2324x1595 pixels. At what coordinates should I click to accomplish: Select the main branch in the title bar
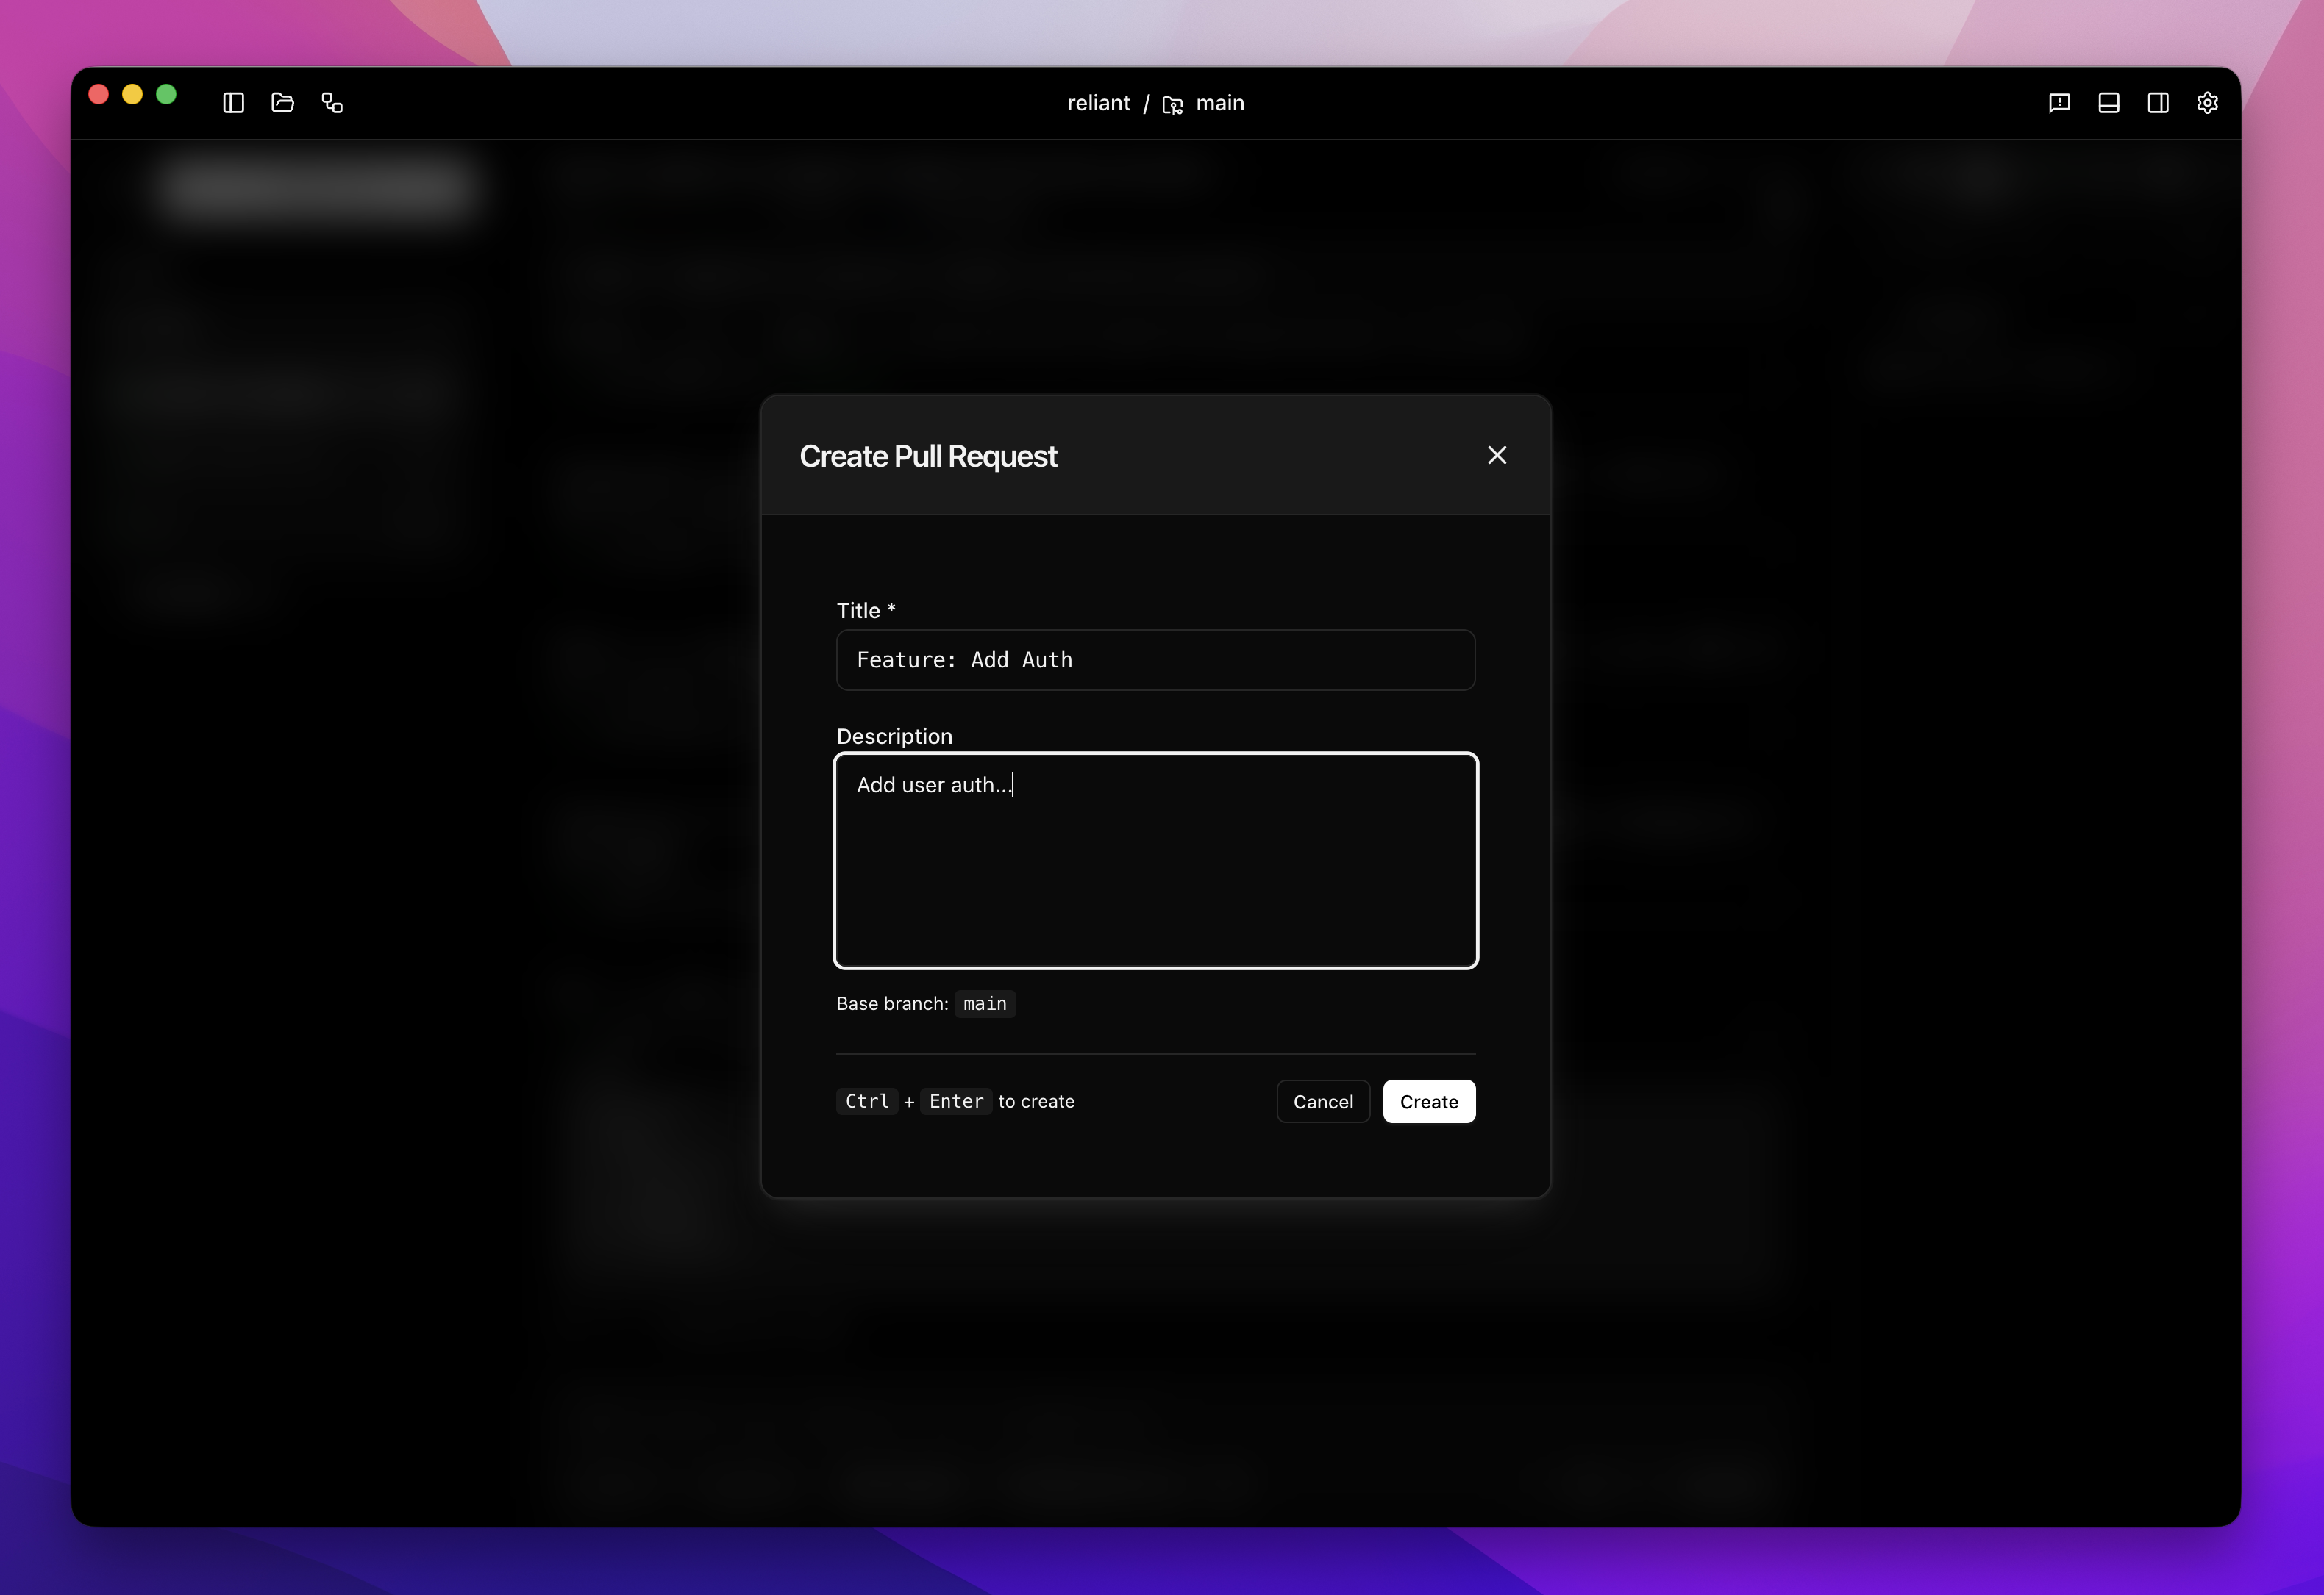[x=1221, y=102]
